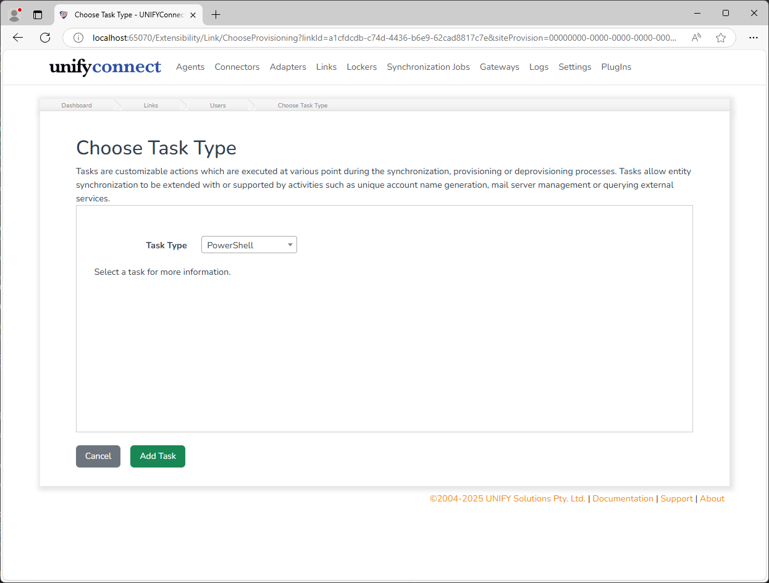Click the Choose Task Type heading
The width and height of the screenshot is (769, 583).
tap(156, 148)
